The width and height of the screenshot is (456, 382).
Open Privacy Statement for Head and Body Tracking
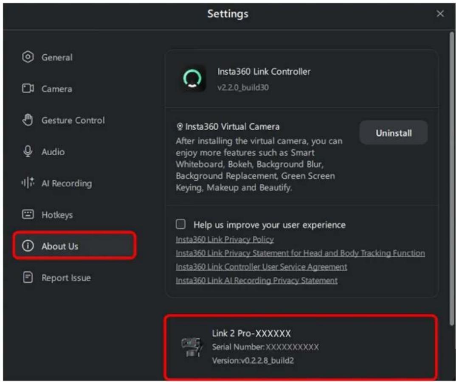[x=300, y=253]
